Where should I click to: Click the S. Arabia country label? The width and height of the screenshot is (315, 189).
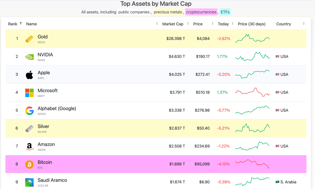288,182
